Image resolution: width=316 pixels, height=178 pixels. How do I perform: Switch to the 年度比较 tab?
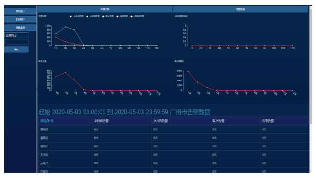pos(105,9)
